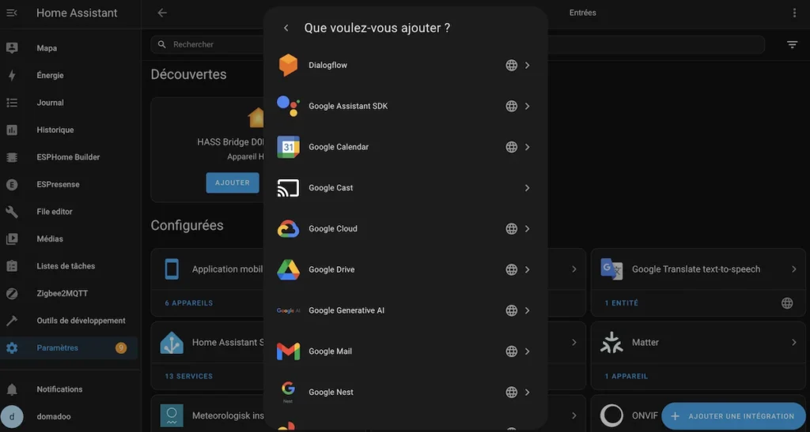The height and width of the screenshot is (432, 810).
Task: Expand the Google Assistant SDK chevron
Action: coord(528,106)
